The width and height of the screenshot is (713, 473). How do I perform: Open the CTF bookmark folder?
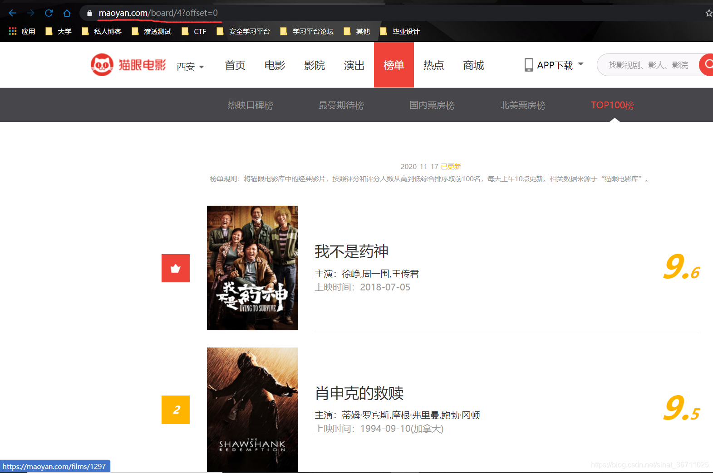(x=194, y=31)
